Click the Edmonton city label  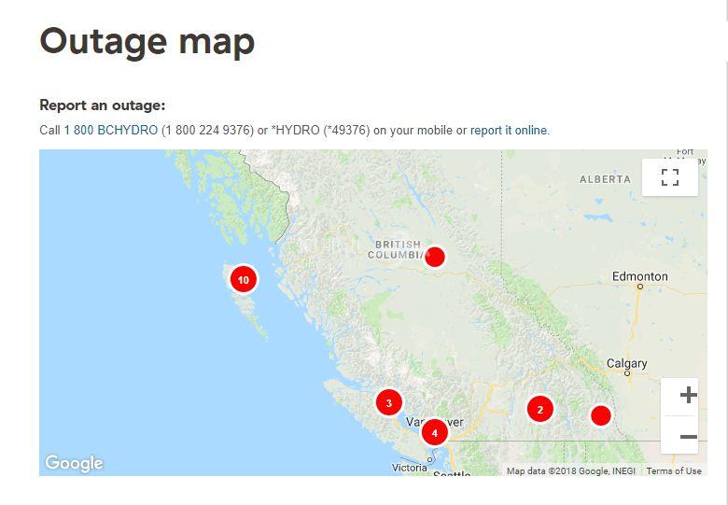[639, 276]
